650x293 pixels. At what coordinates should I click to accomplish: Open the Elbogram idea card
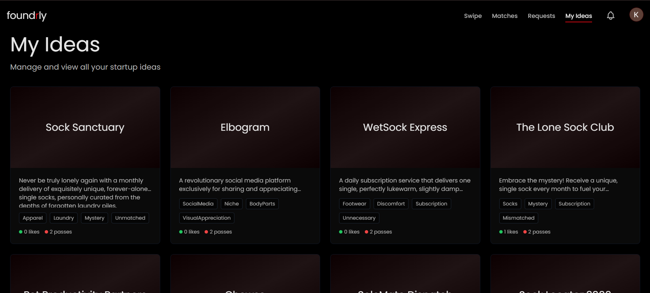click(x=245, y=165)
